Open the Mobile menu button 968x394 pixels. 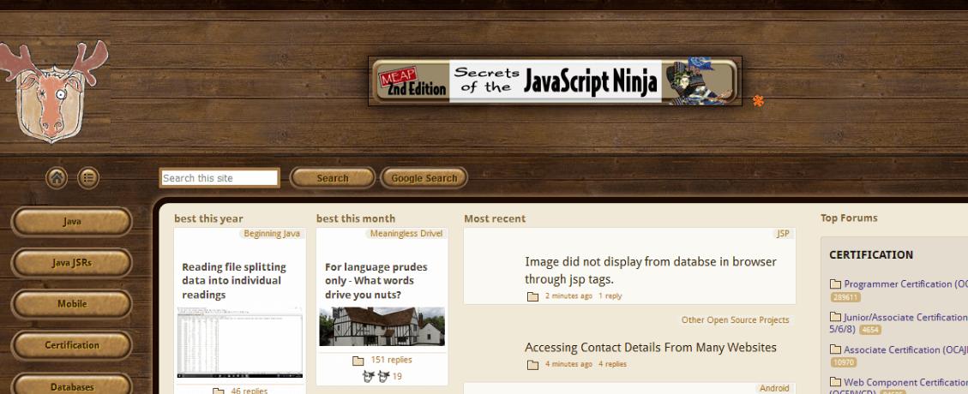click(x=72, y=304)
